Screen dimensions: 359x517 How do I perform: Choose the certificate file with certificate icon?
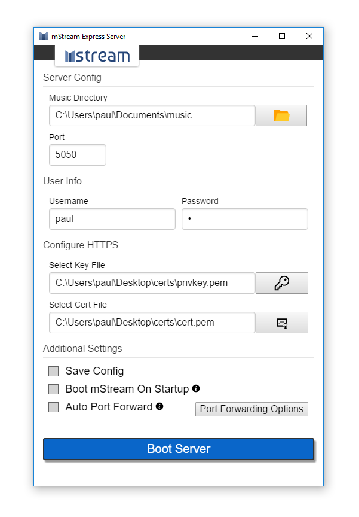tap(282, 323)
